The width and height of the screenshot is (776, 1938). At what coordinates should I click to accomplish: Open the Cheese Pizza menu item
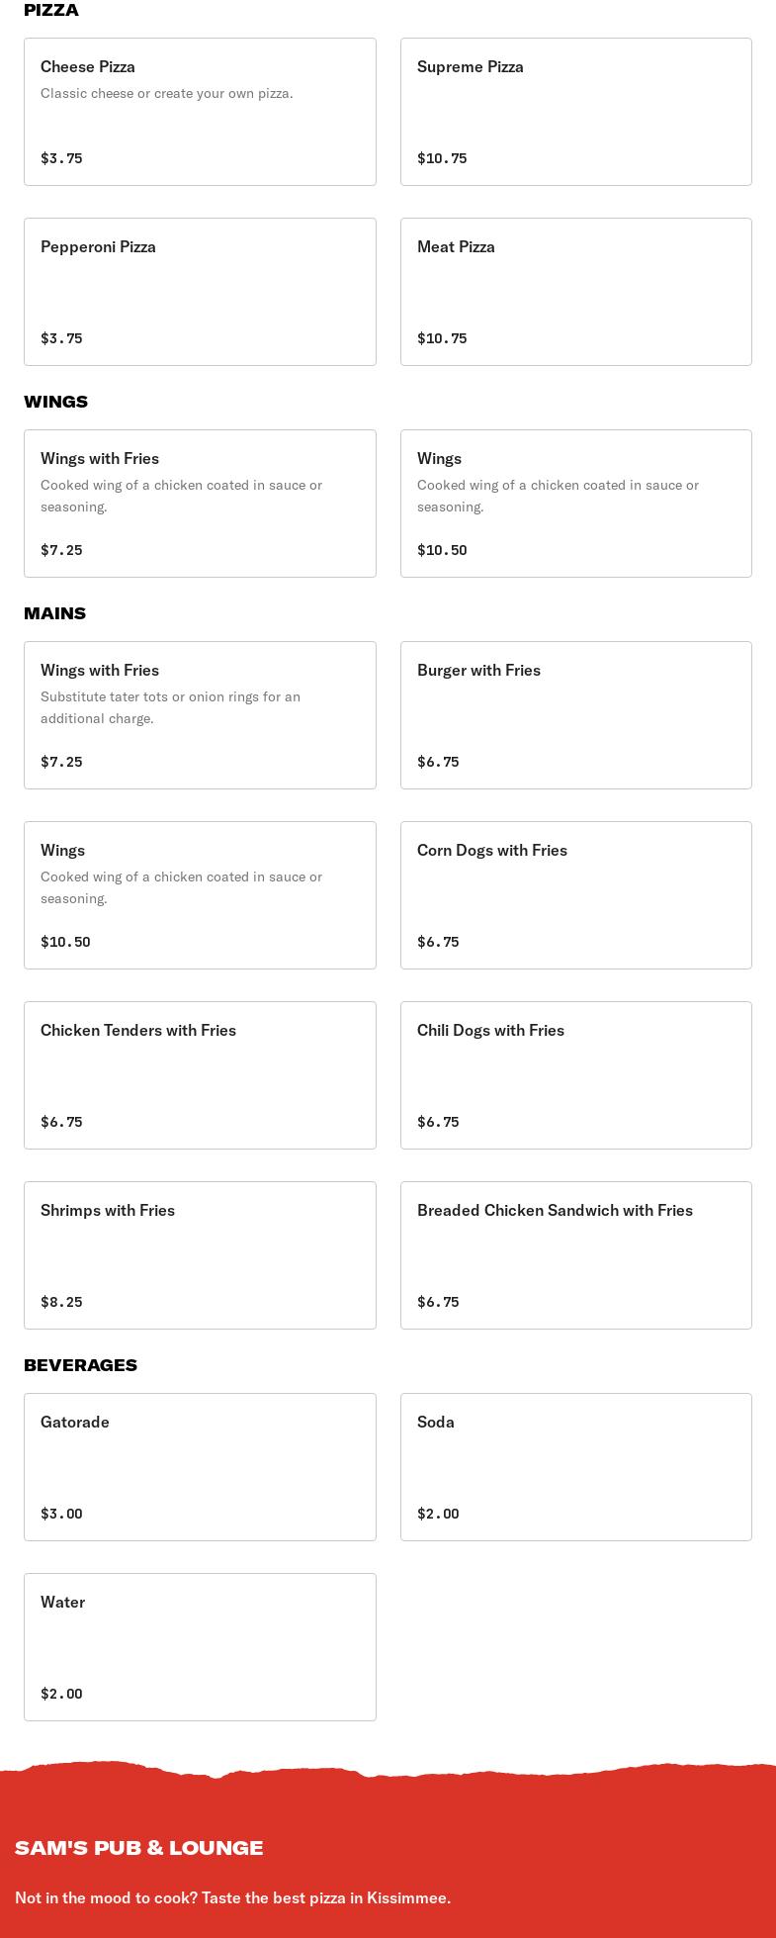point(200,112)
